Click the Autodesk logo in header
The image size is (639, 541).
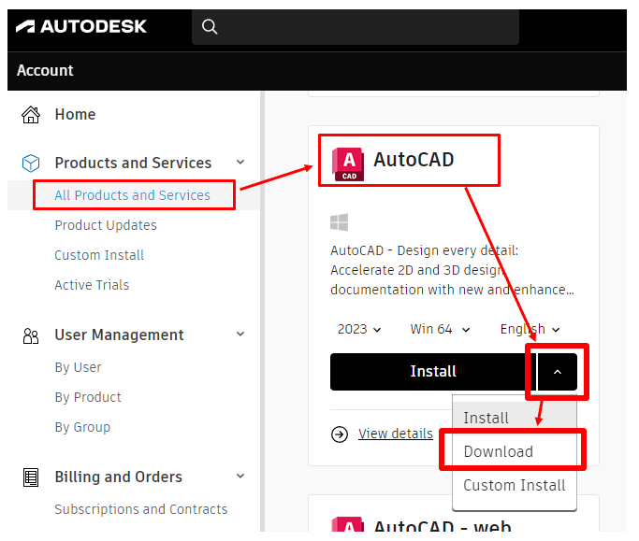click(x=81, y=26)
